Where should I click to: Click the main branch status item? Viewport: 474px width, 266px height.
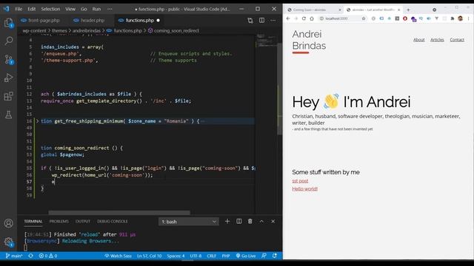click(x=14, y=256)
